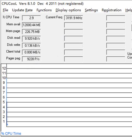This screenshot has height=137, width=132.
Task: Click the '1' graph axis label
Action: 4,122
